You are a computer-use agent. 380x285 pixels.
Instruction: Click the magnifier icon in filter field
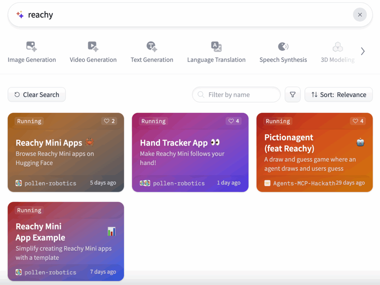click(x=201, y=94)
